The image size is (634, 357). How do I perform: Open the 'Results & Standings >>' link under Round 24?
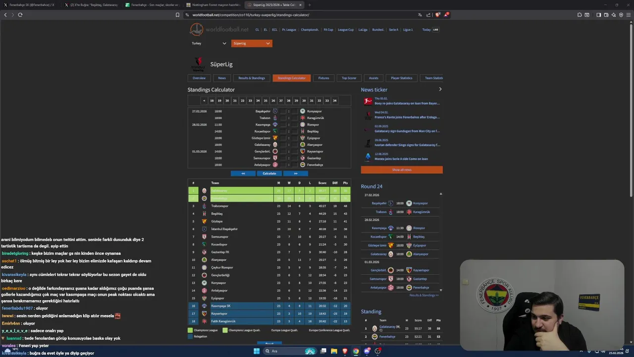tap(424, 295)
